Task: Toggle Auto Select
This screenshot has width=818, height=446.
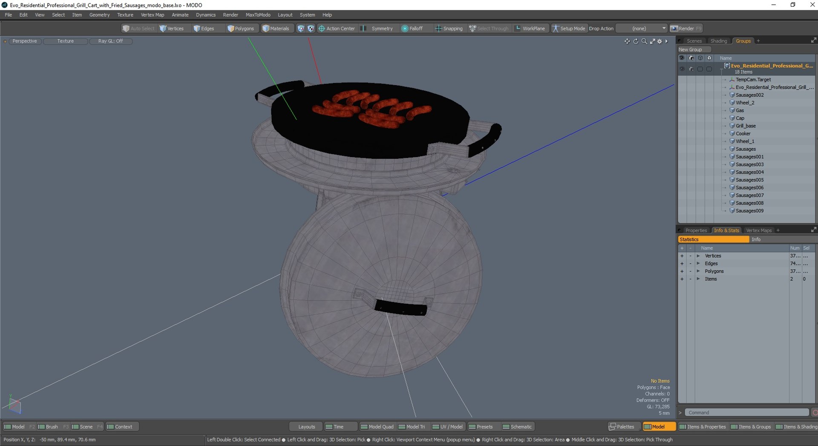Action: 138,29
